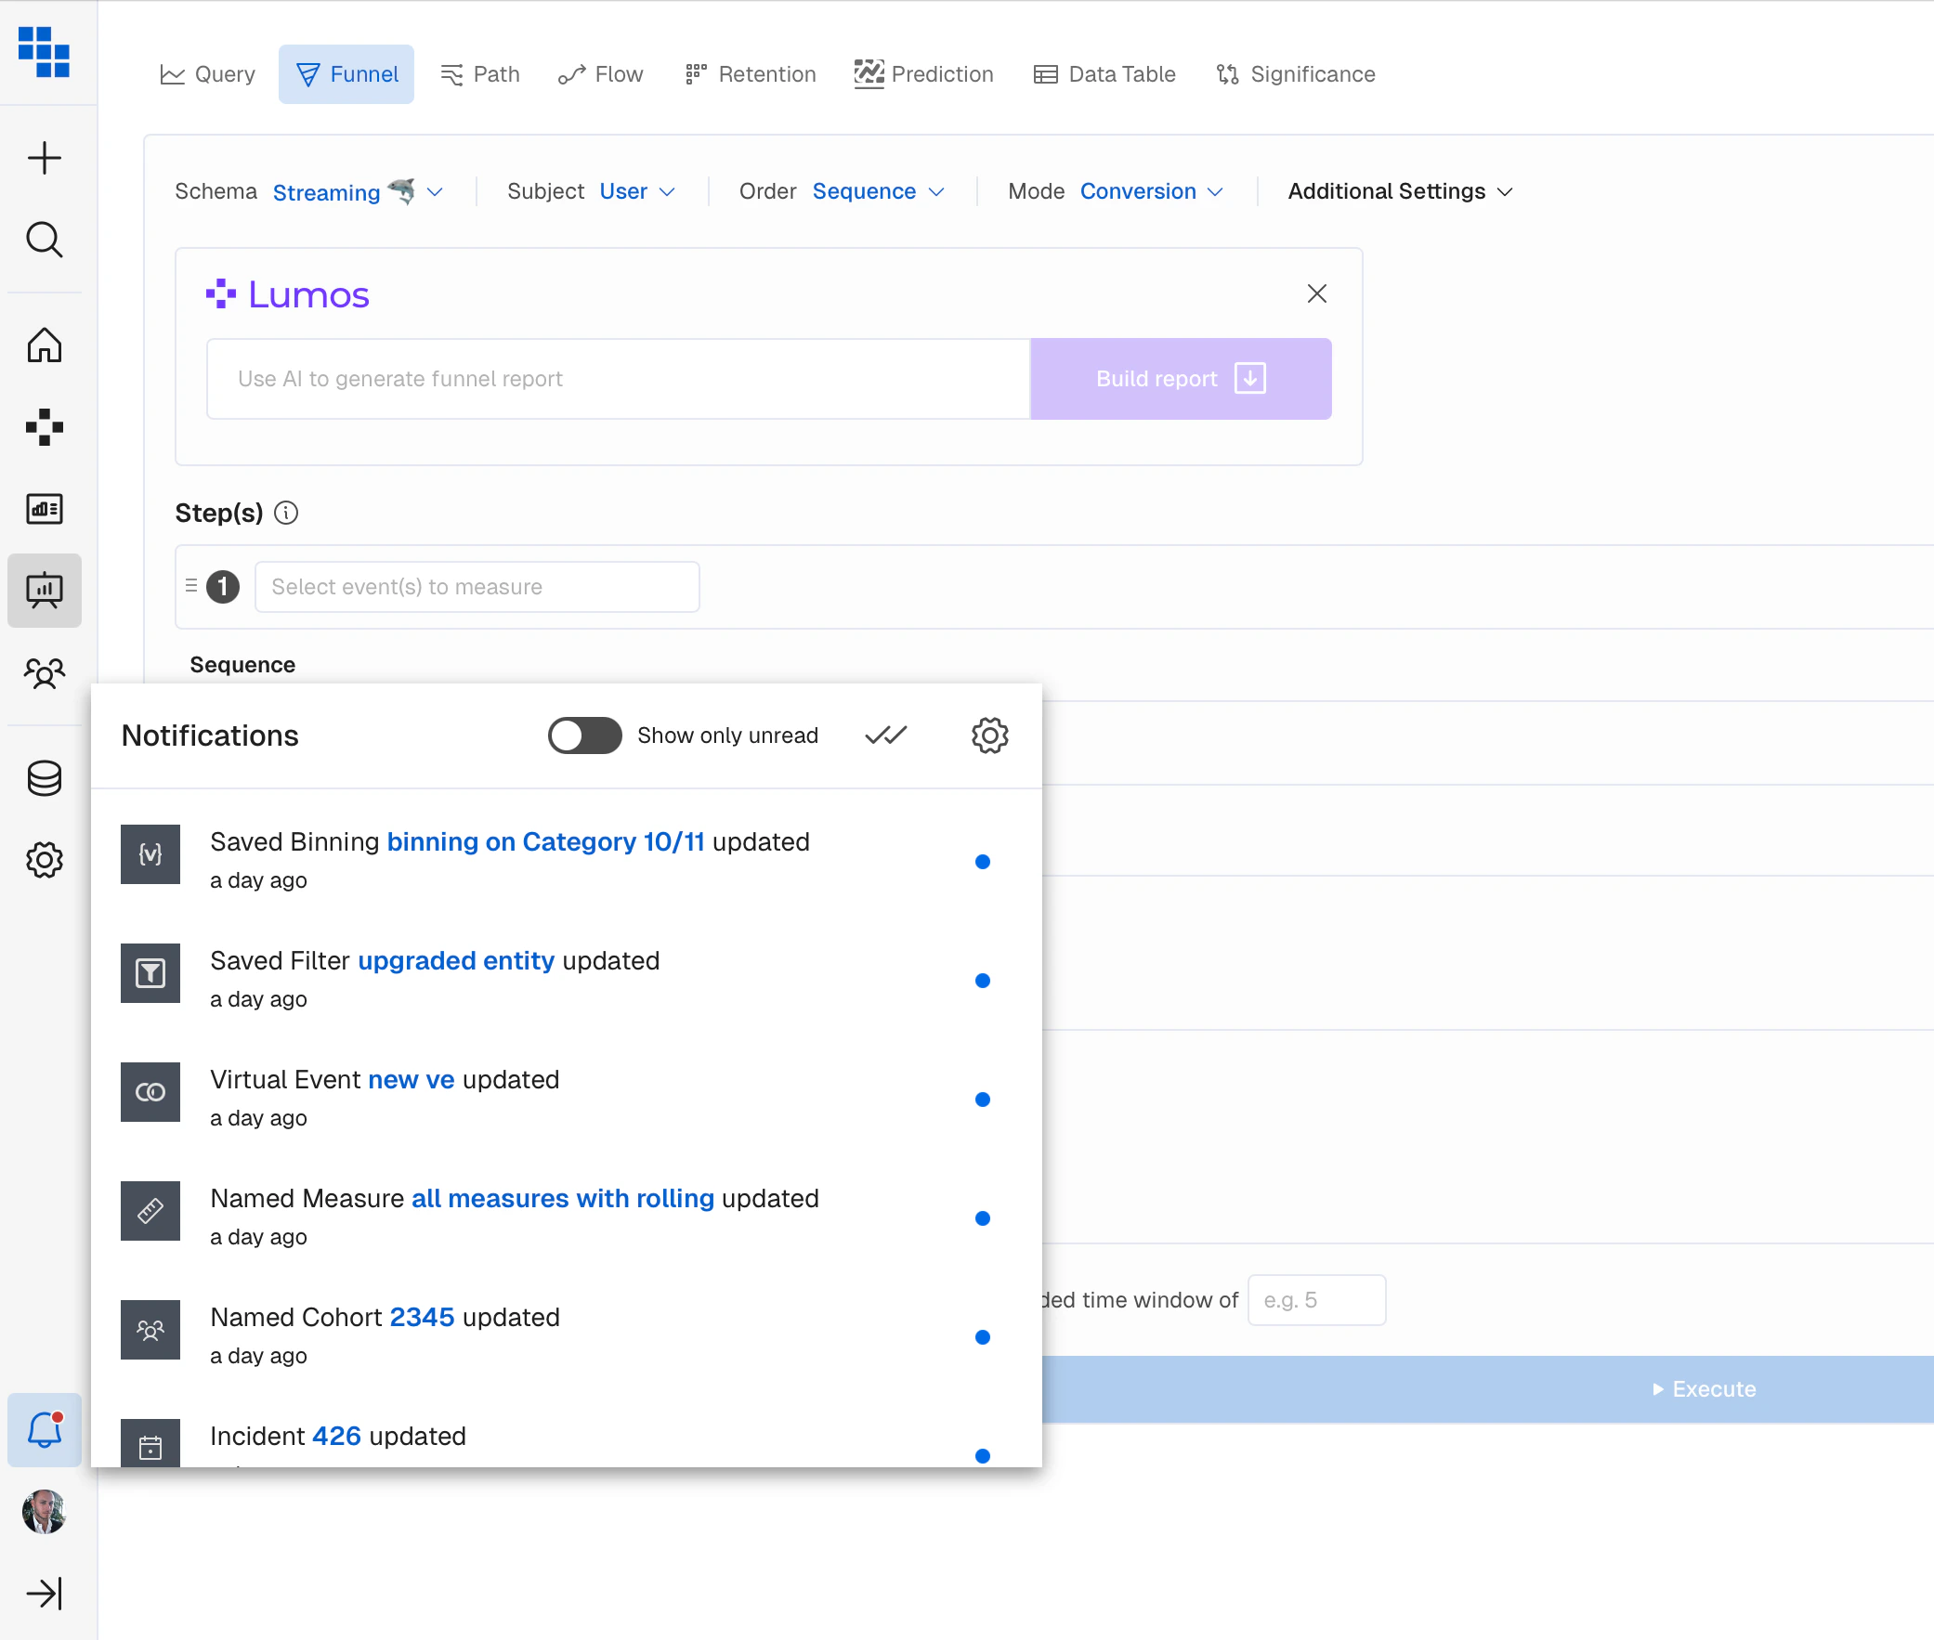Enable Show only unread notifications
The height and width of the screenshot is (1640, 1934).
point(584,735)
